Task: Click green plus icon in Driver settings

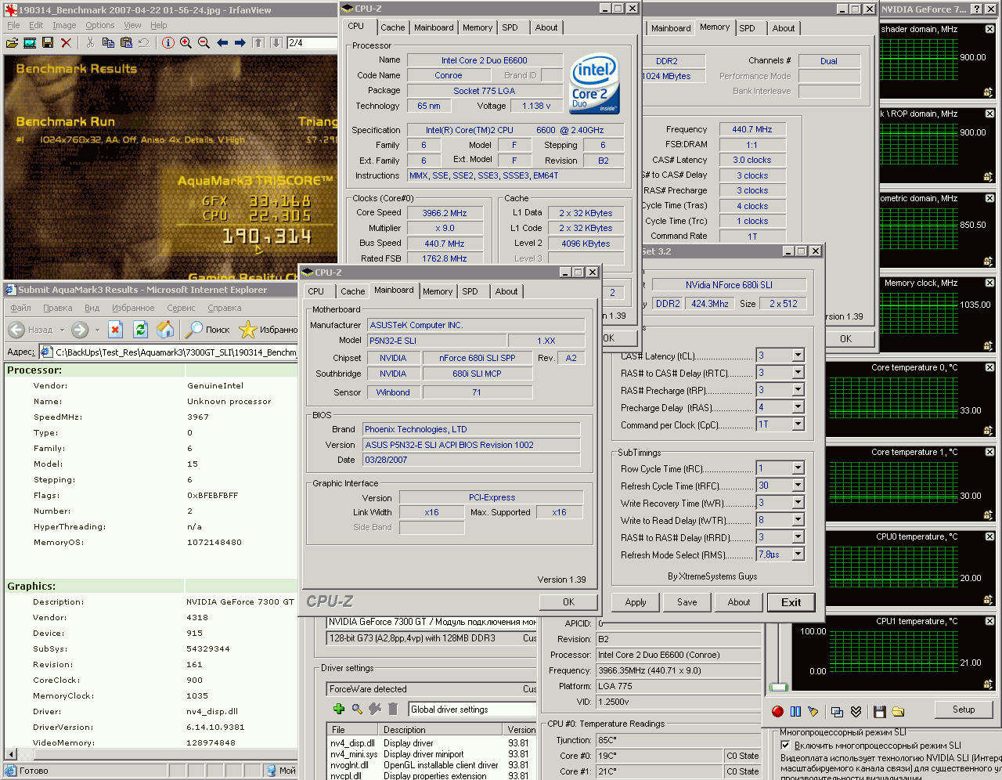Action: [339, 709]
